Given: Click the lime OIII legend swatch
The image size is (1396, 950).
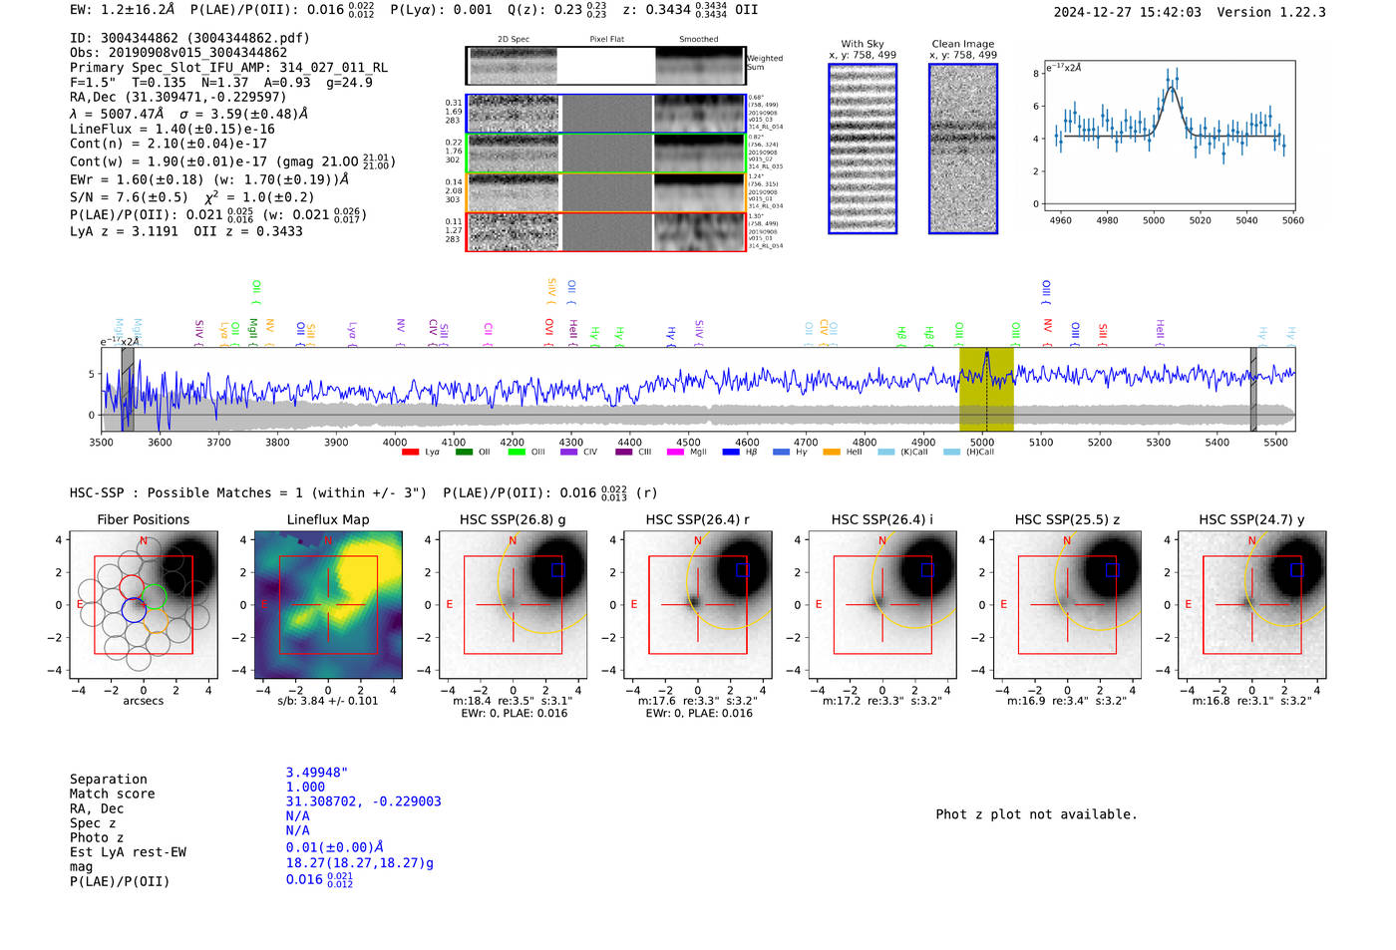Looking at the screenshot, I should [x=517, y=453].
